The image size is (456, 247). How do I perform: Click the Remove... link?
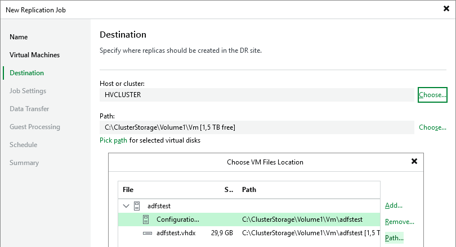[x=400, y=222]
